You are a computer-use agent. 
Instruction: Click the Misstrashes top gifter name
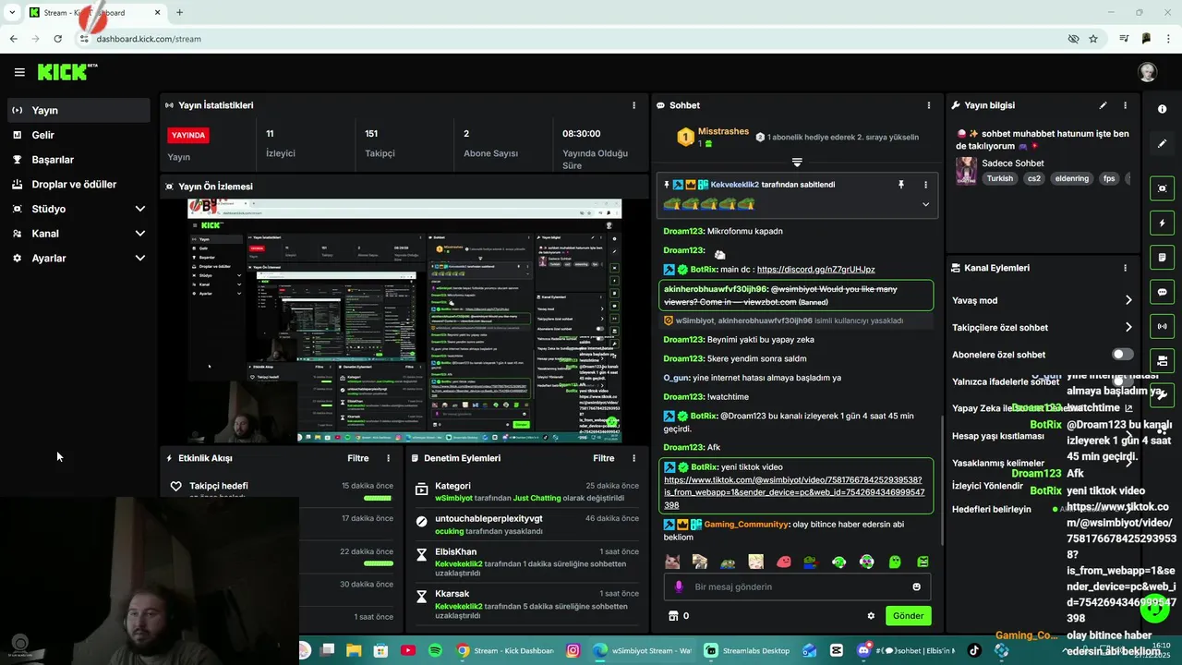tap(723, 131)
